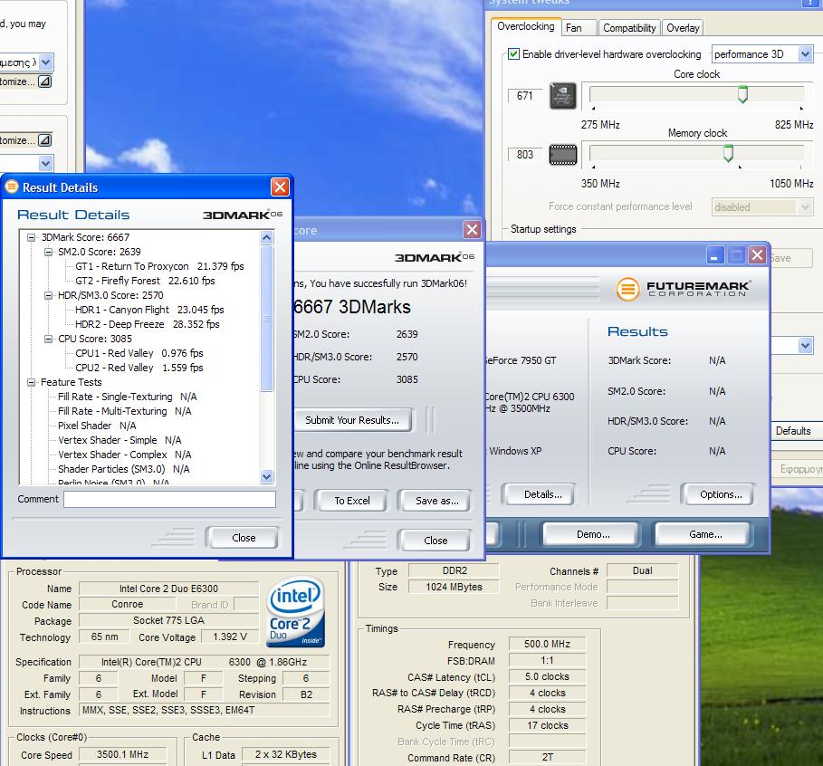Image resolution: width=823 pixels, height=766 pixels.
Task: Open the performance 3D dropdown
Action: click(x=805, y=54)
